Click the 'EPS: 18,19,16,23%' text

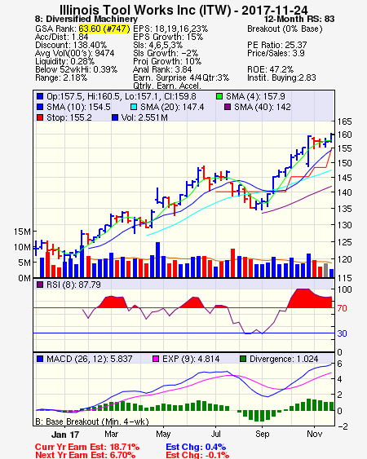click(170, 29)
